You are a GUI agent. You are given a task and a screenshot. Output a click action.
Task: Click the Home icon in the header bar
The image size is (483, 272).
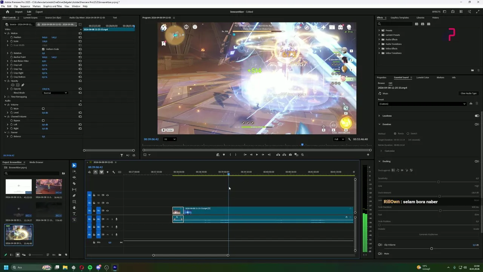(x=7, y=12)
